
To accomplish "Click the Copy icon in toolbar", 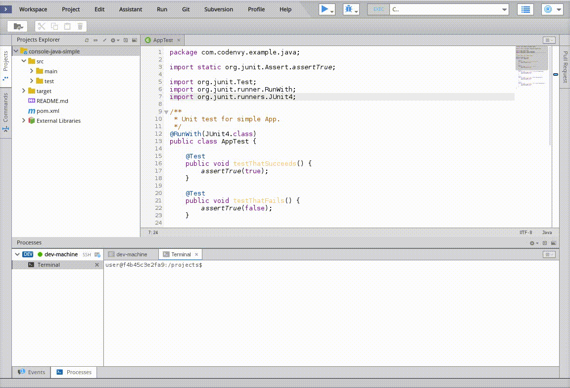I will (54, 26).
